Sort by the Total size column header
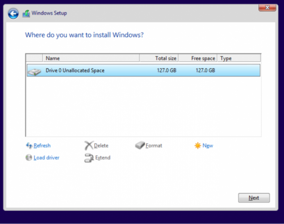 tap(159, 58)
